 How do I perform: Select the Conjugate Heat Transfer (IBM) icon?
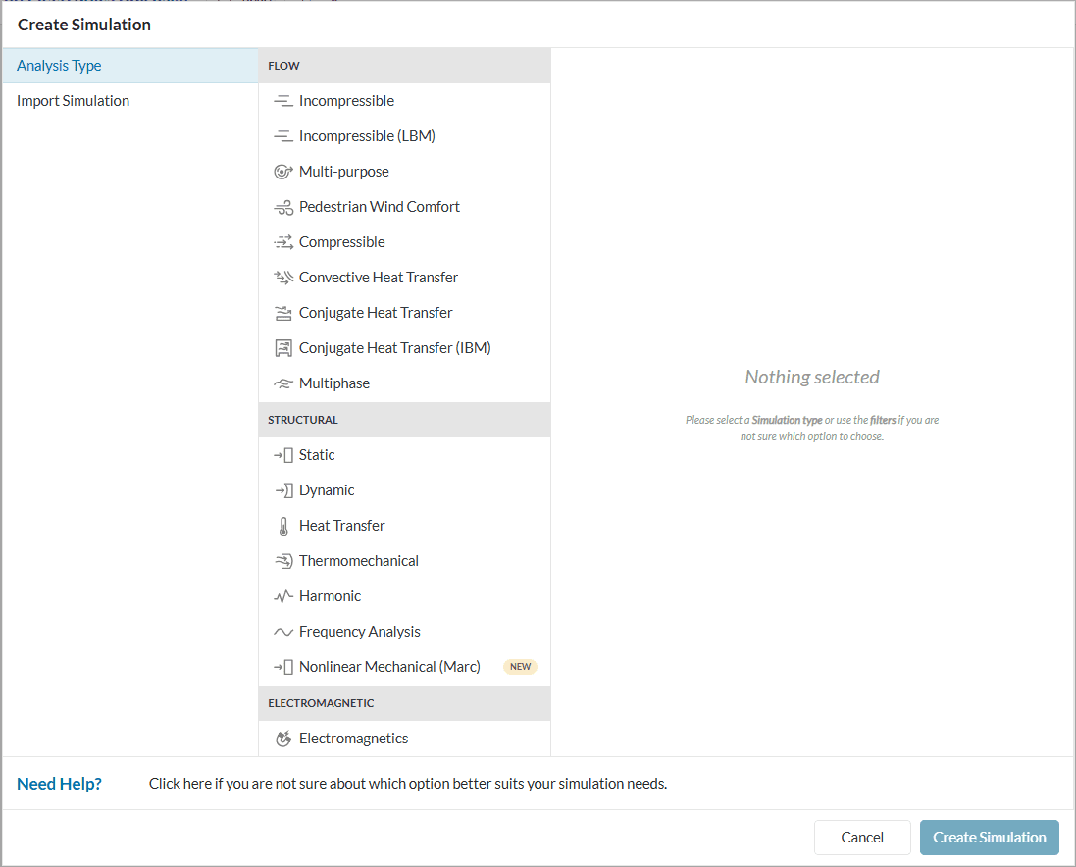point(283,348)
